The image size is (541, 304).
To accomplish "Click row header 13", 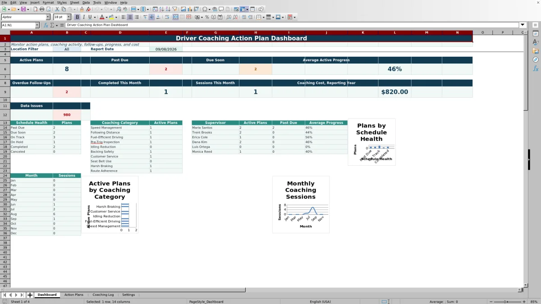I will (x=5, y=123).
